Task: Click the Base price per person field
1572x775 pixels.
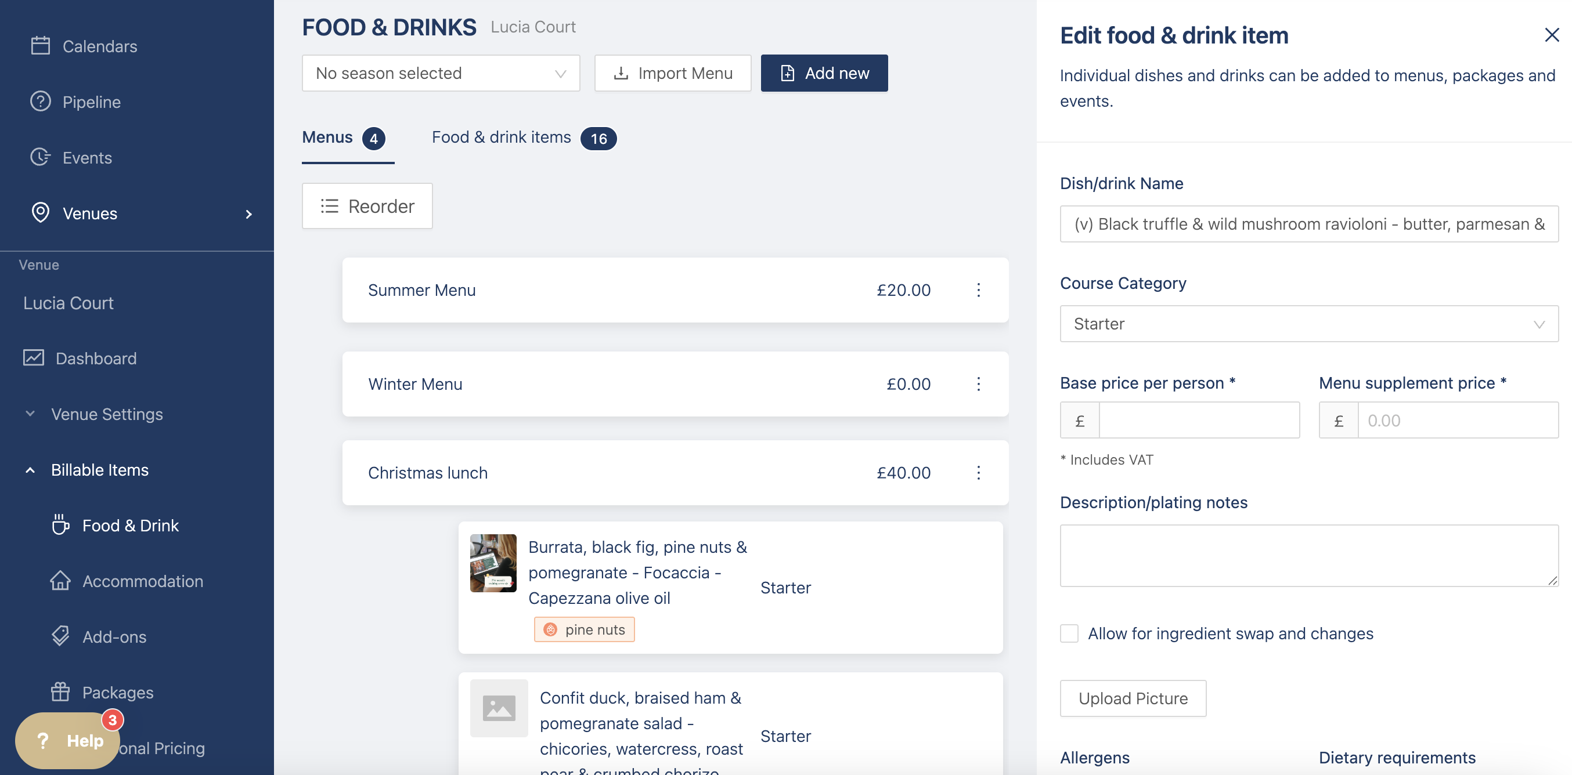Action: [x=1199, y=420]
